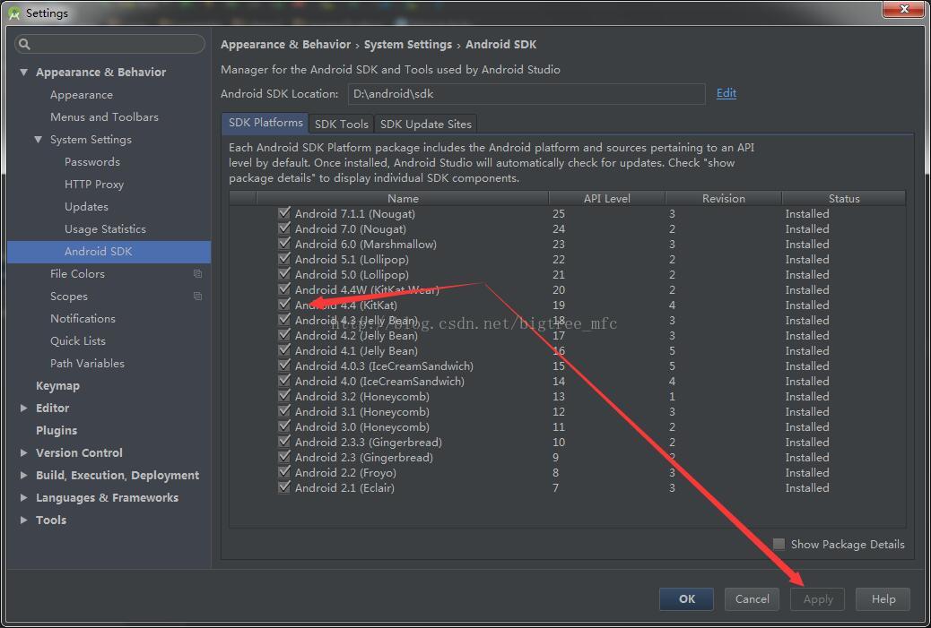The image size is (931, 628).
Task: Uncheck Android 7.1.1 (Nougat) checkbox
Action: (x=284, y=213)
